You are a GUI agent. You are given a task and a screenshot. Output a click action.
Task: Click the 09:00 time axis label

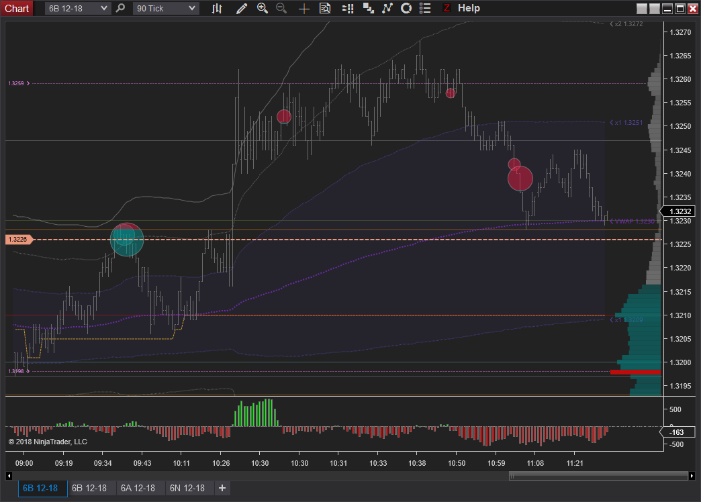[24, 463]
